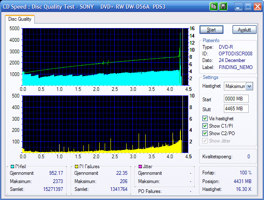This screenshot has width=264, height=200.
Task: Minimize the CD Speed window
Action: 238,7
